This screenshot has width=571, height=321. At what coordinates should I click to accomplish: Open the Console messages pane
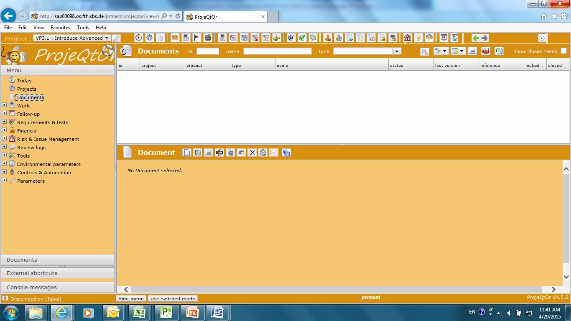(58, 287)
